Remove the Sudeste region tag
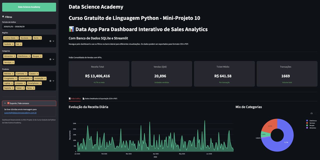 pyautogui.click(x=13, y=44)
